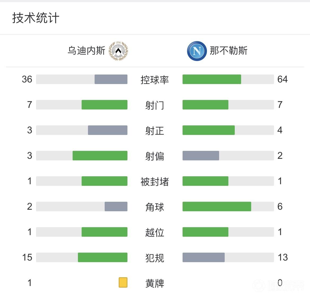The image size is (310, 295).
Task: Click Napoli's possession value 64
Action: tap(282, 79)
